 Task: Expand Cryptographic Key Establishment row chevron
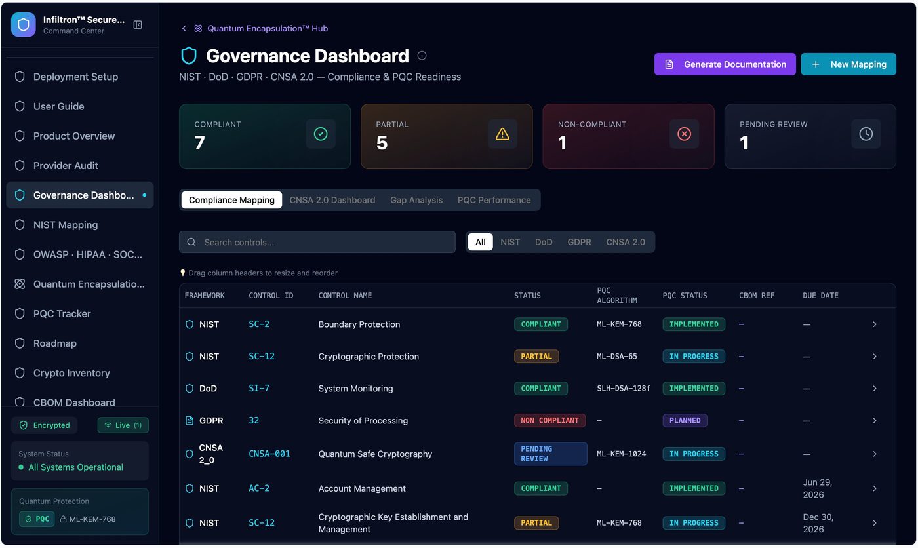875,523
